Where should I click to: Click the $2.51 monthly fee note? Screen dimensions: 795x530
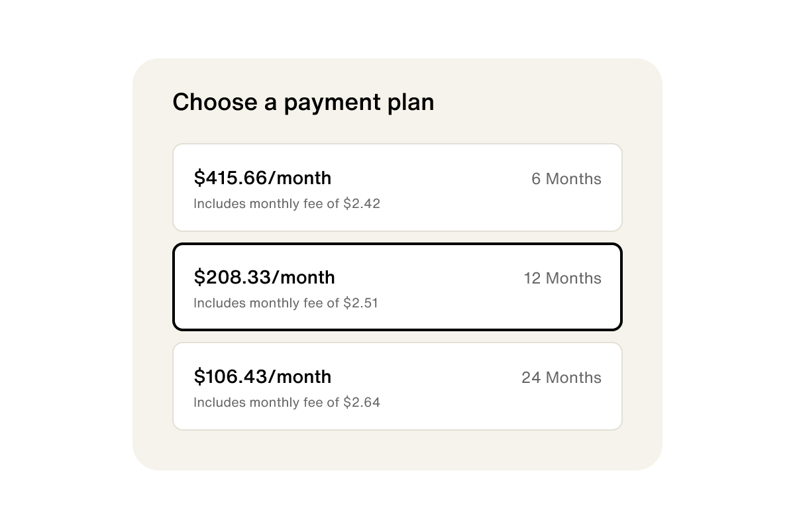pos(286,303)
